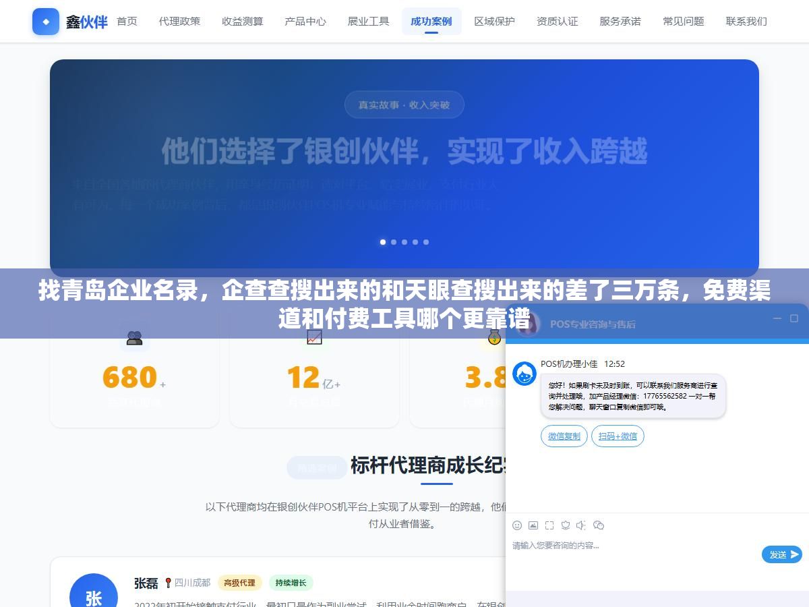The image size is (809, 607).
Task: Open 代理政策 page
Action: (179, 22)
